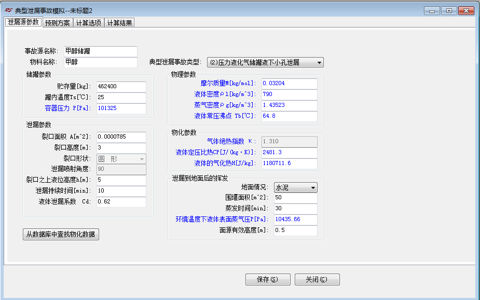Open the 地面情况 dropdown showing 水泥
480x300 pixels.
point(295,187)
